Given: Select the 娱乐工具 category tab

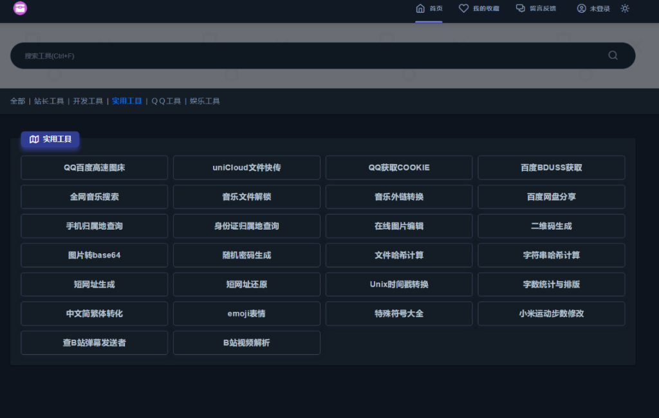Looking at the screenshot, I should (x=205, y=101).
